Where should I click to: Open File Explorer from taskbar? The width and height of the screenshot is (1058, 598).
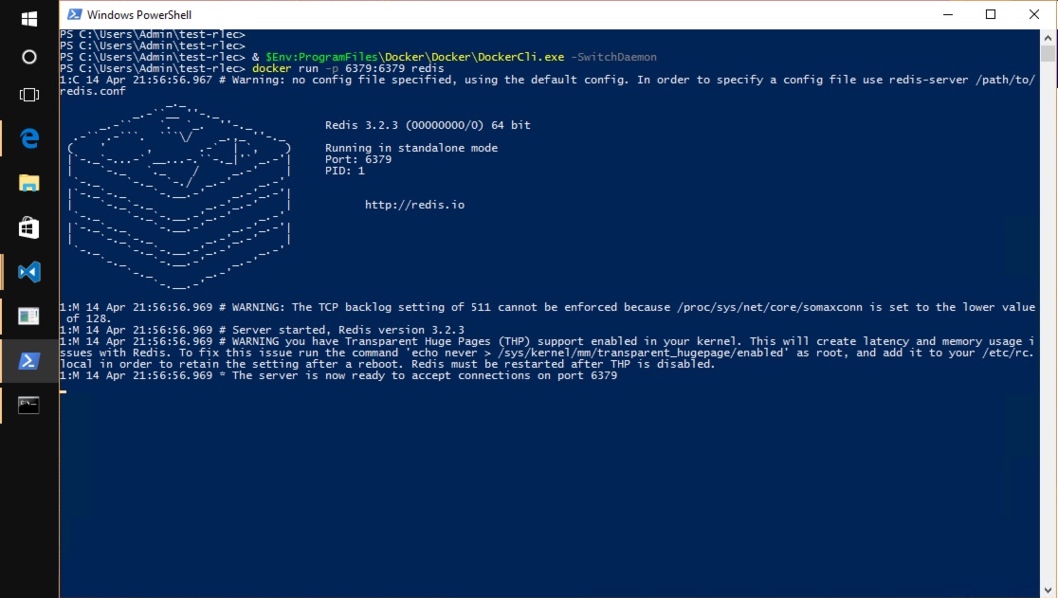29,183
